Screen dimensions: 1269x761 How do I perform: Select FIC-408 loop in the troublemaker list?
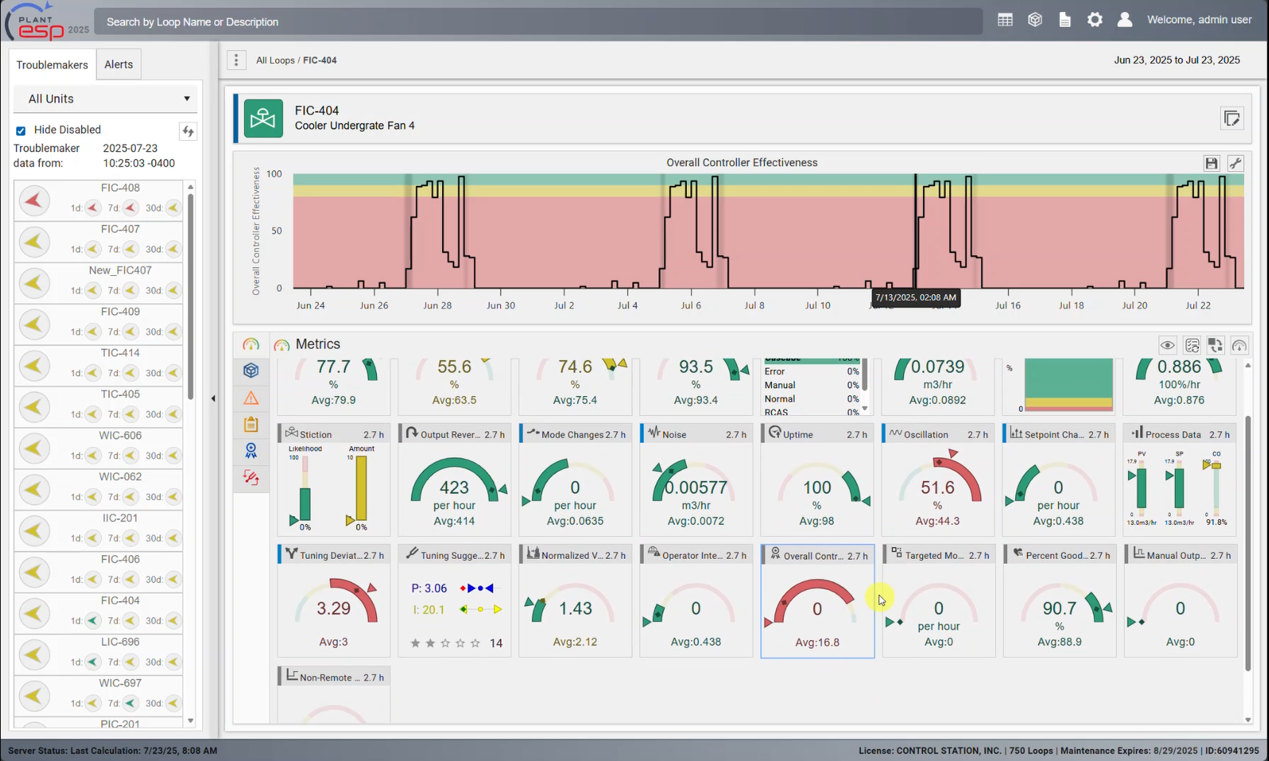(98, 201)
